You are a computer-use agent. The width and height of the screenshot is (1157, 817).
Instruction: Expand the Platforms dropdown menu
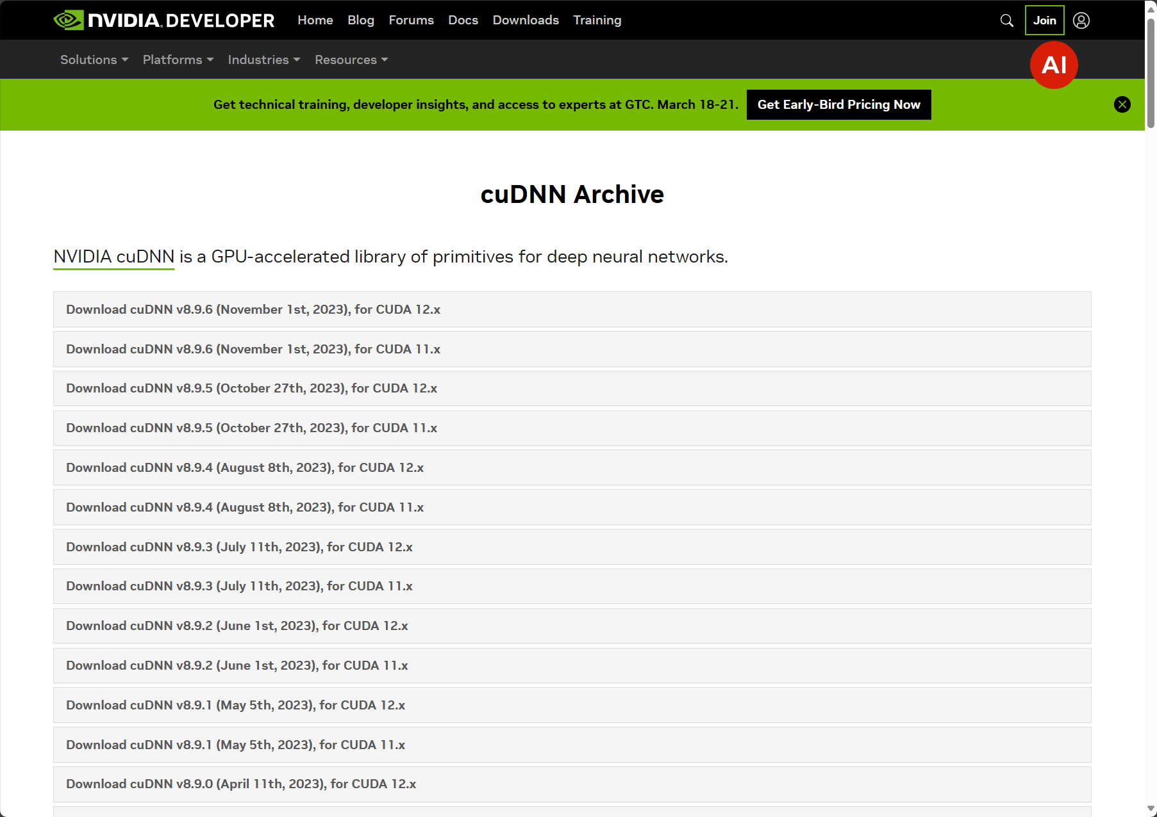click(178, 60)
